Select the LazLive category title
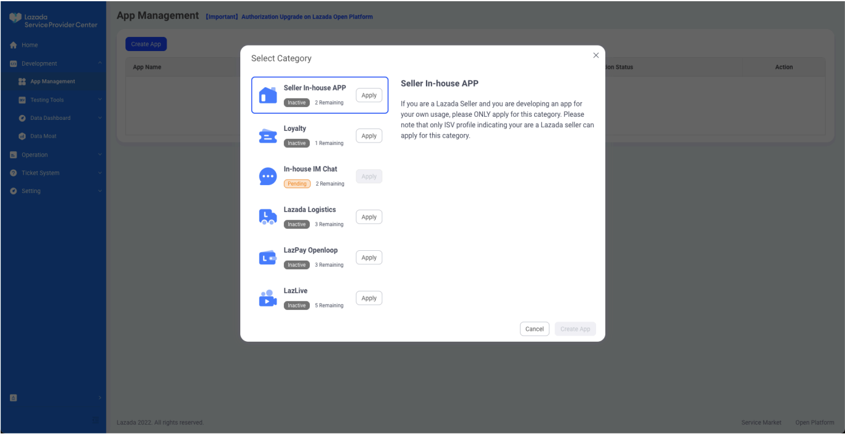This screenshot has width=845, height=434. [296, 291]
